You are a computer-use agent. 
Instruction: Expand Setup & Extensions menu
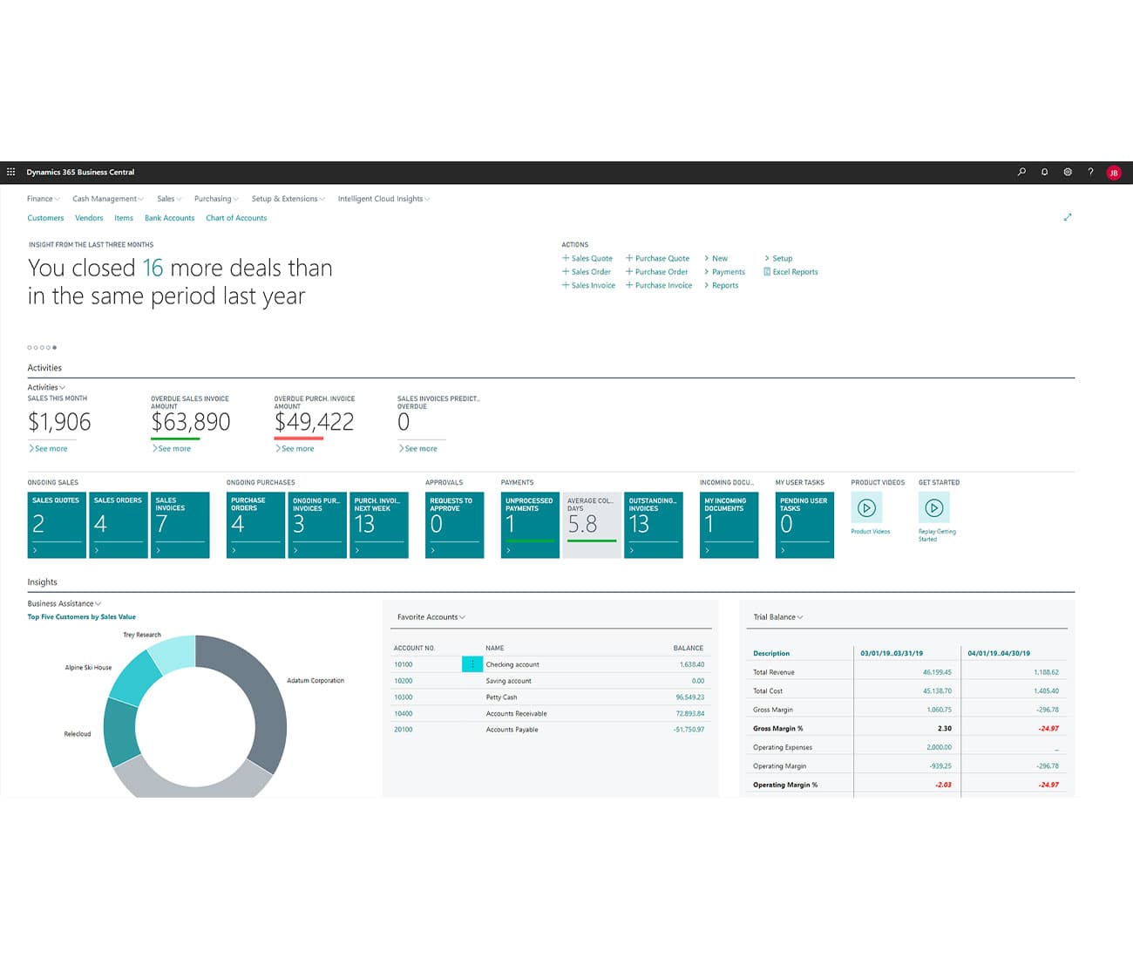click(x=288, y=199)
